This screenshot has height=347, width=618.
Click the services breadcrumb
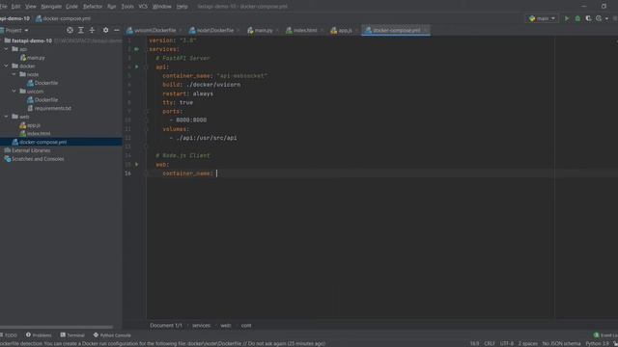click(x=201, y=326)
